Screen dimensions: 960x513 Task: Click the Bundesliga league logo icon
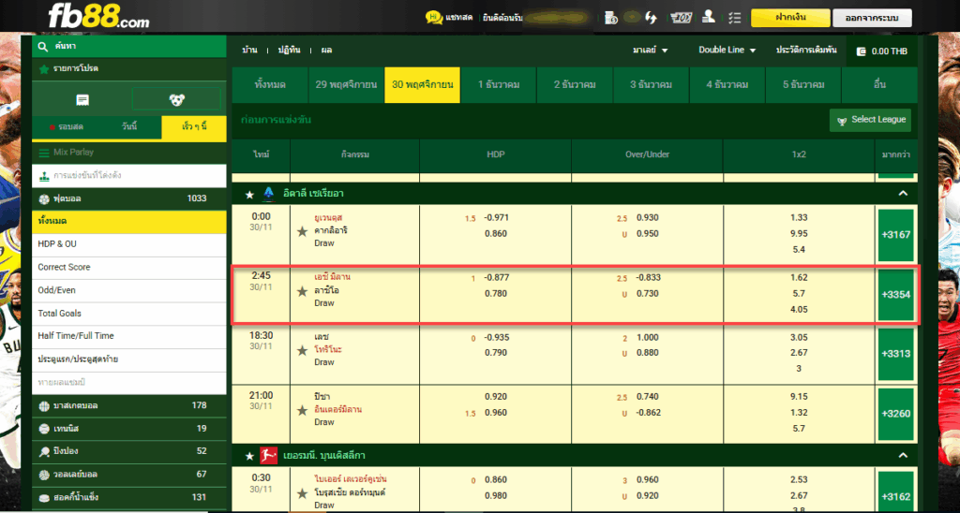[x=268, y=456]
